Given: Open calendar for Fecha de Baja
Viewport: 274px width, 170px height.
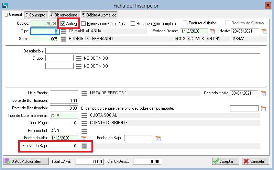Looking at the screenshot, I should click(158, 138).
